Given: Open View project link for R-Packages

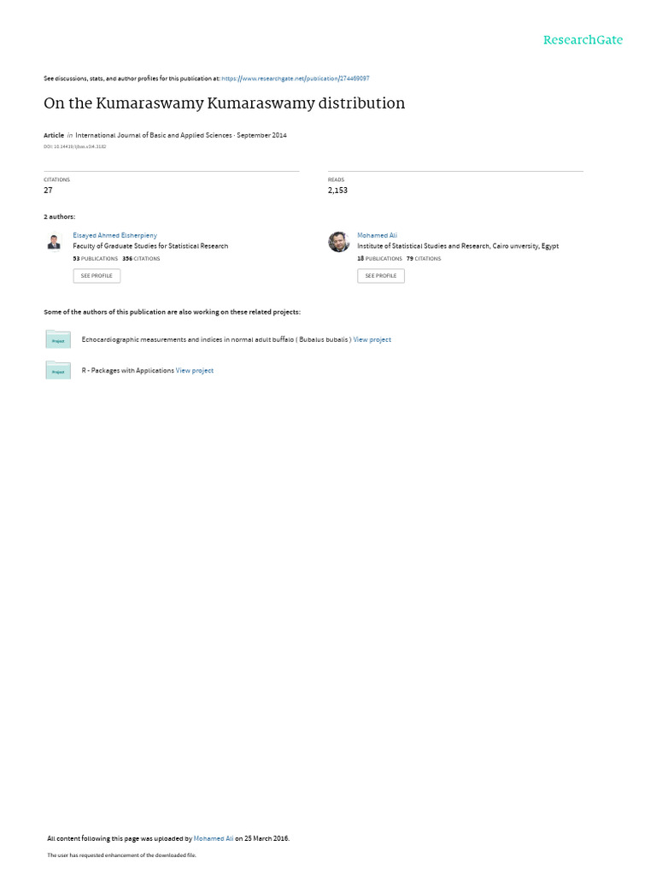Looking at the screenshot, I should pos(195,371).
